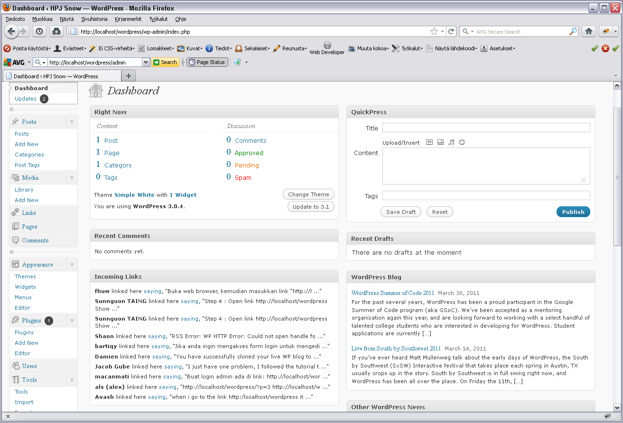This screenshot has height=423, width=623.
Task: Open the Muokkaa menu
Action: point(42,19)
